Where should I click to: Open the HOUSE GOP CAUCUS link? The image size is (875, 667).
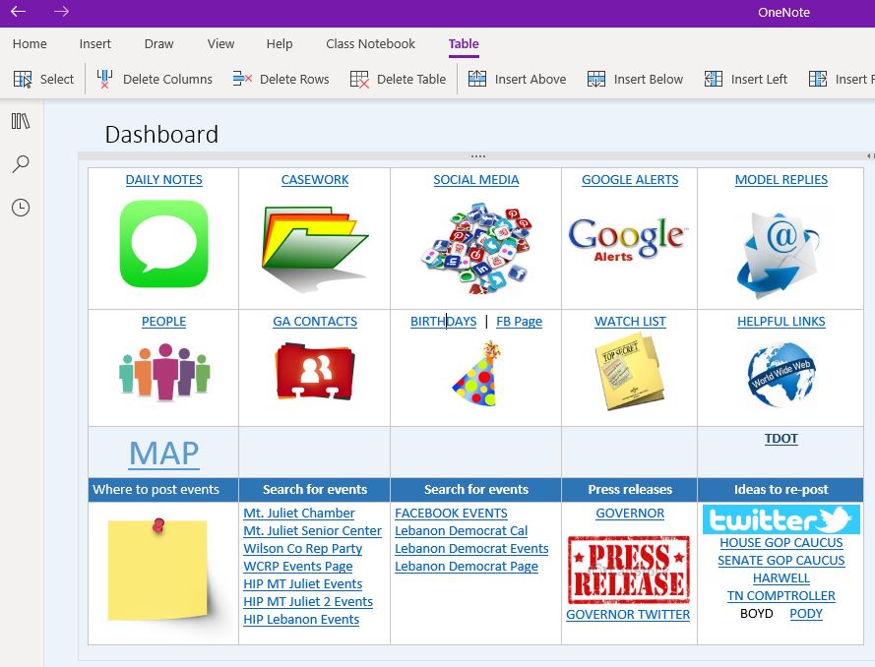click(x=781, y=543)
